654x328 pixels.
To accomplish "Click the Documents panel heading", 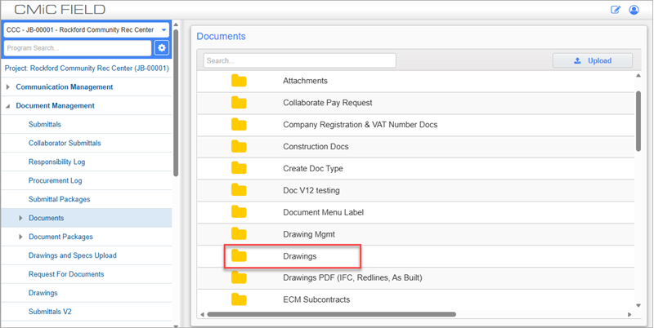I will (x=221, y=36).
